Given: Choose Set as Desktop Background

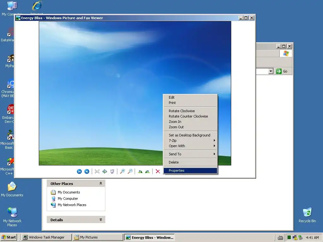Looking at the screenshot, I should 190,135.
